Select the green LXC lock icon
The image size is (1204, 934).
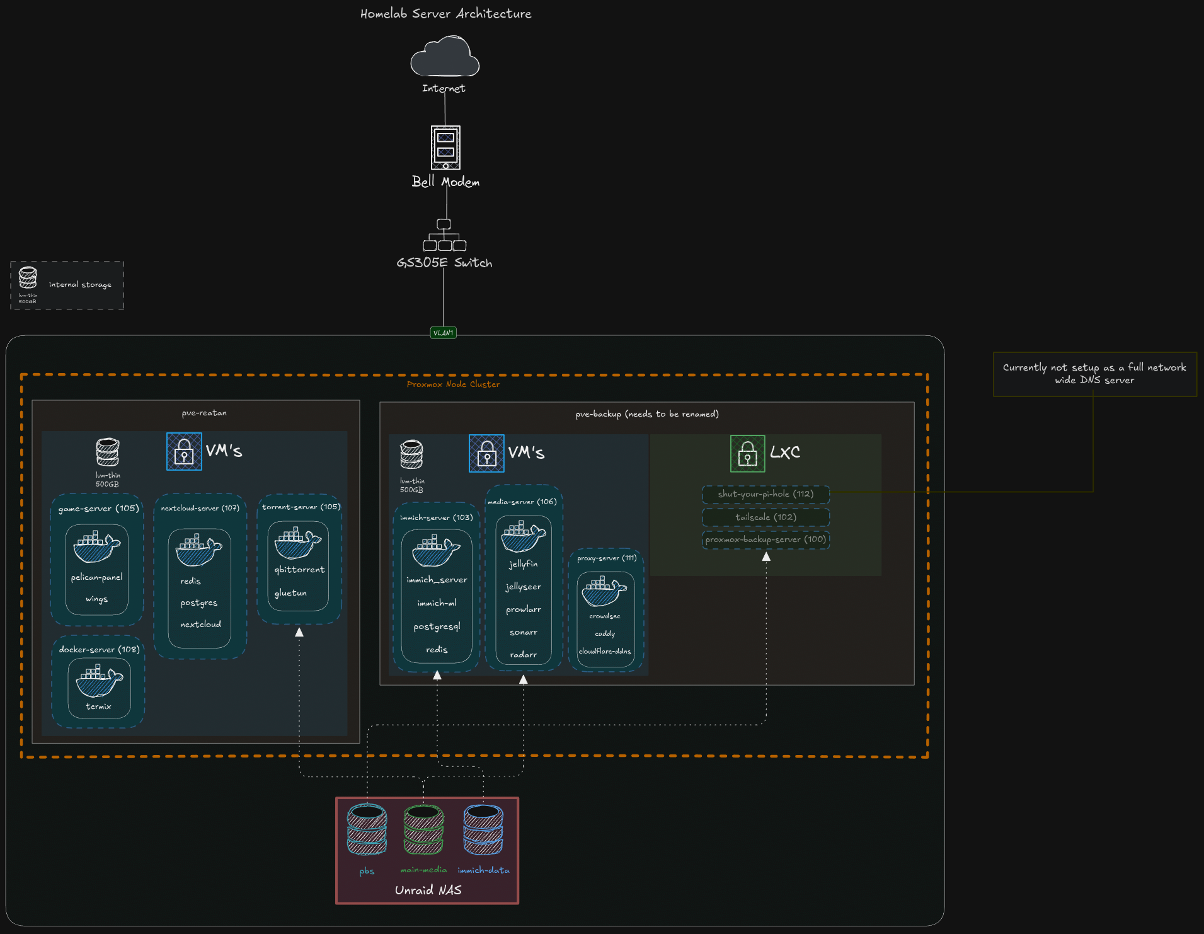click(747, 453)
